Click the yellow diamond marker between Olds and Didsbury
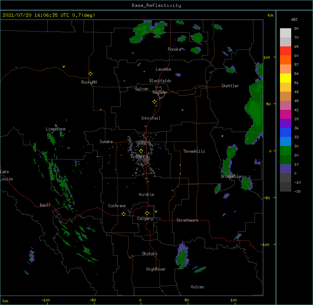 (141, 151)
